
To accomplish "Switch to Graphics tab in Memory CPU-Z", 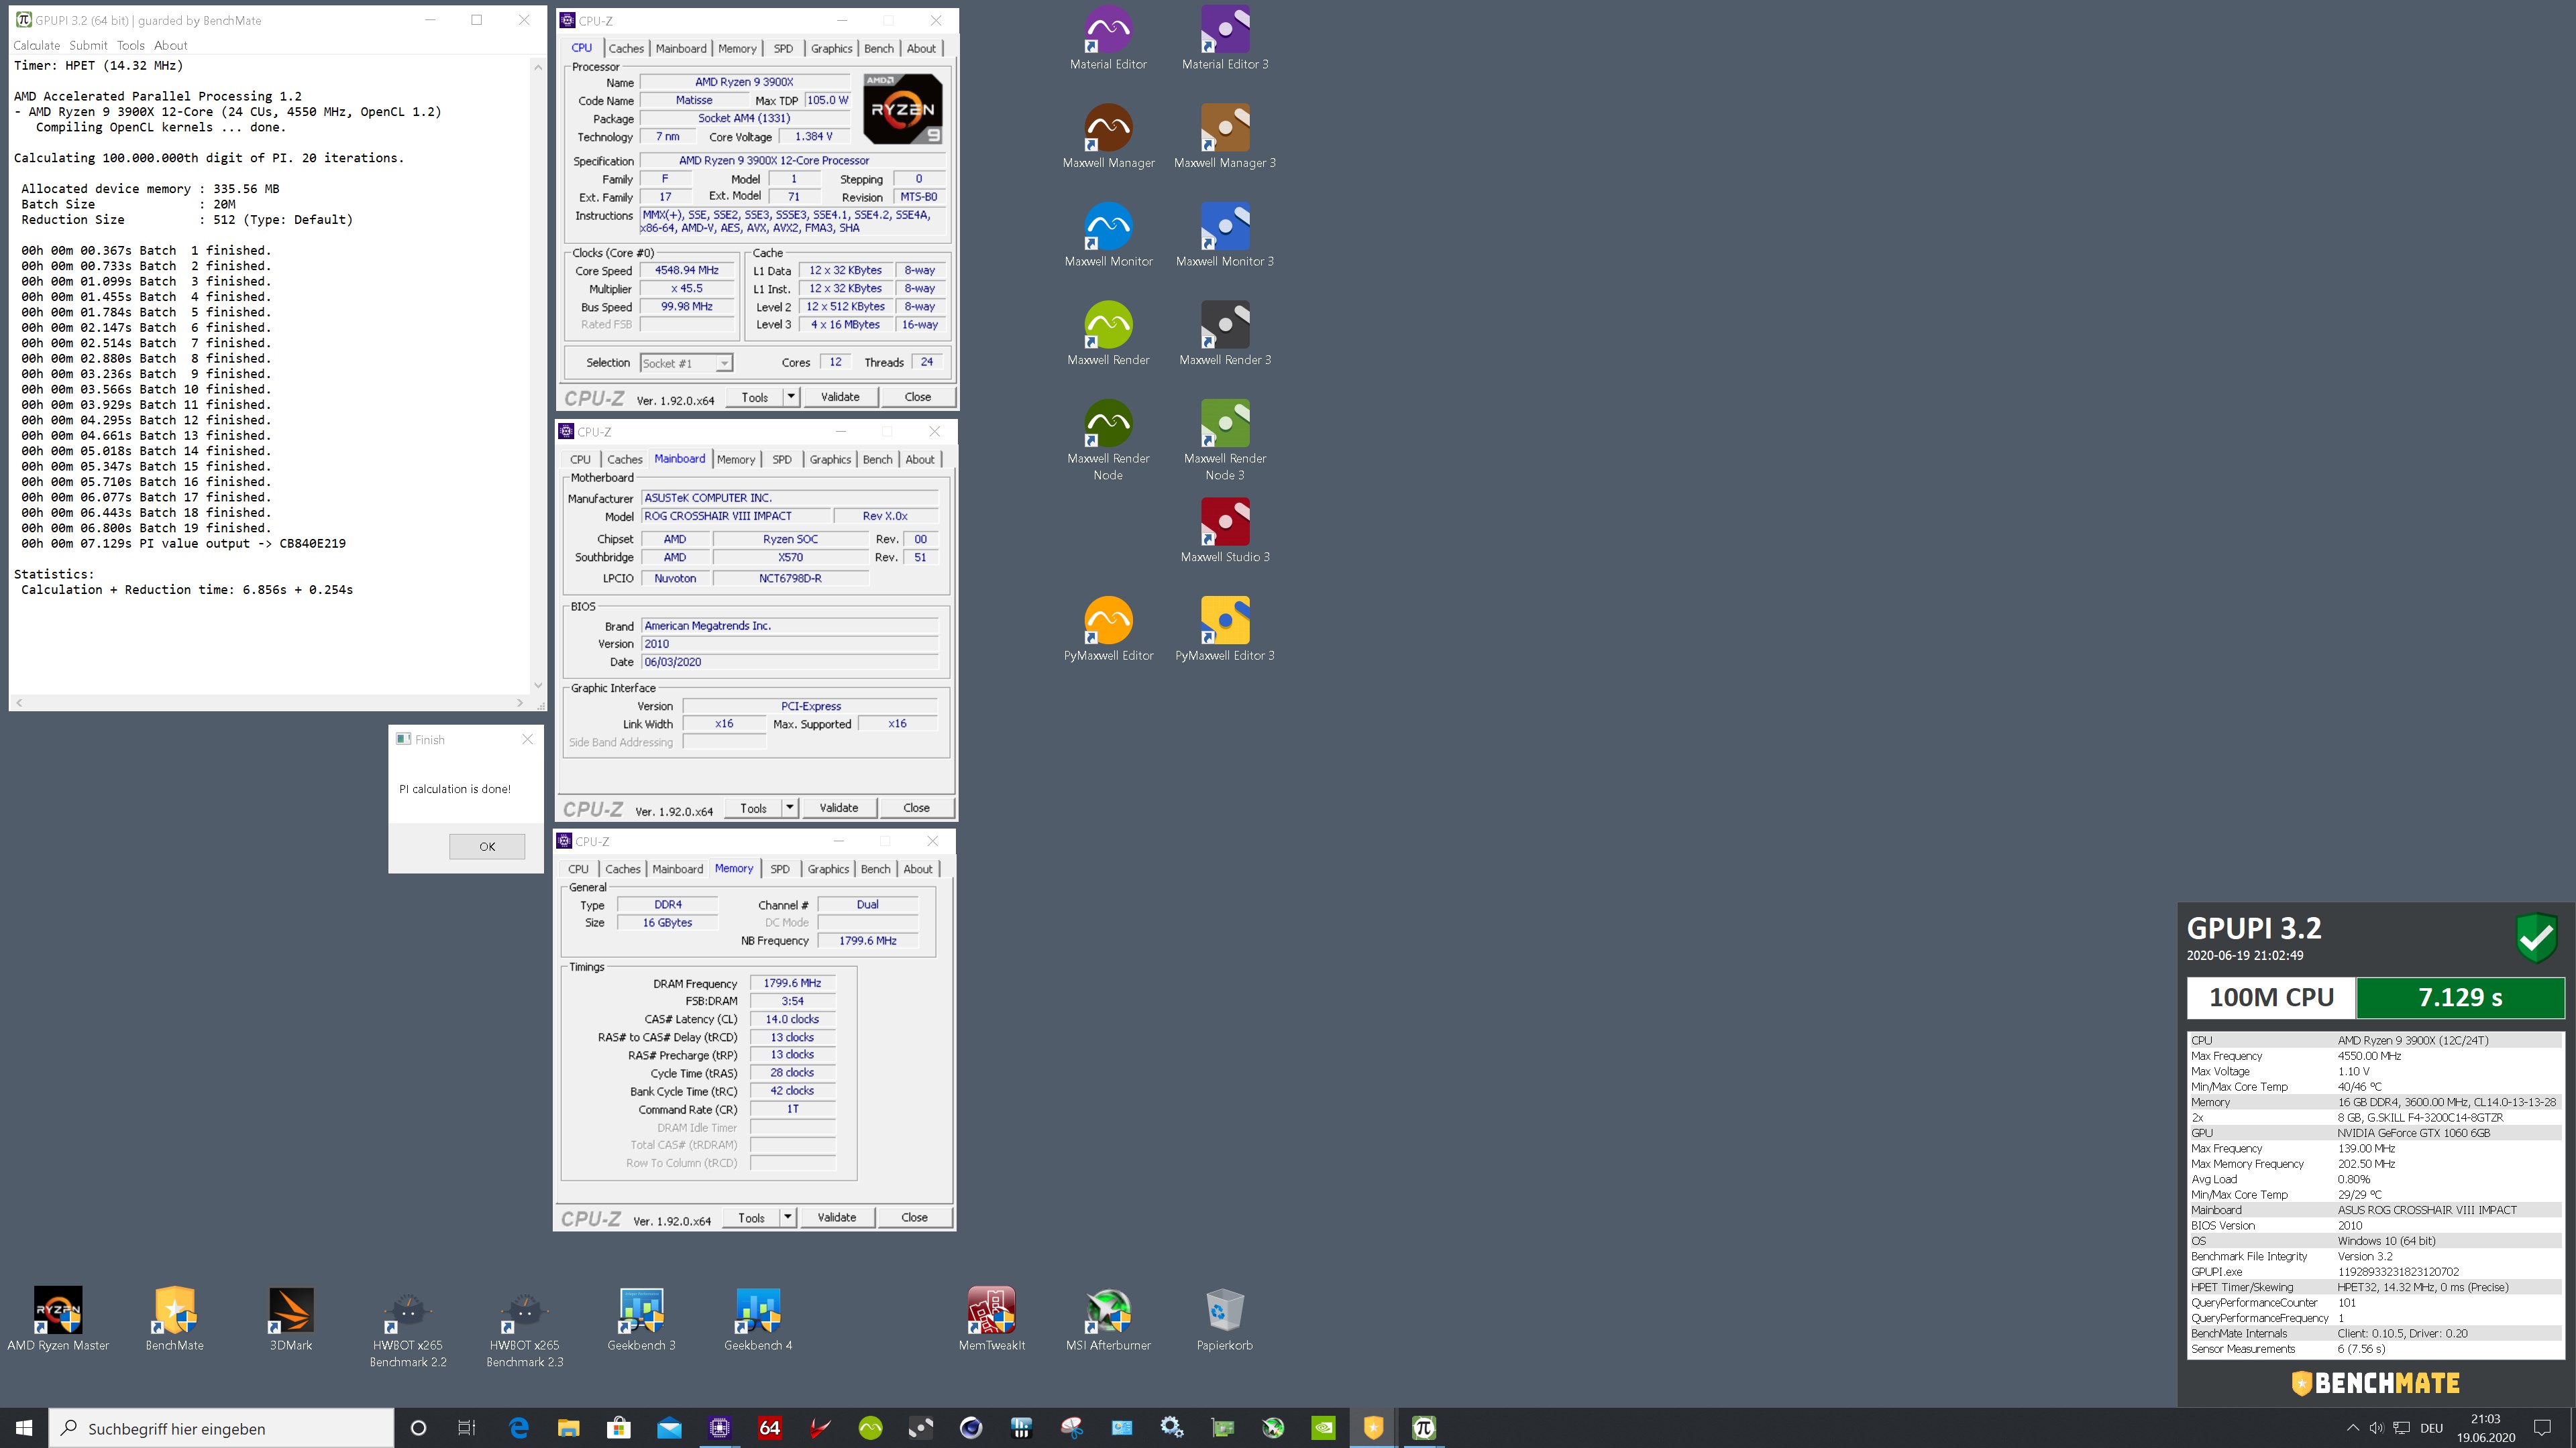I will pyautogui.click(x=828, y=868).
